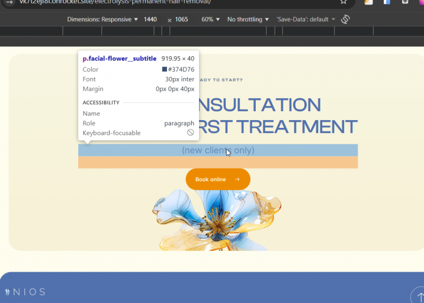Click the NIOS logo in the footer

25,292
